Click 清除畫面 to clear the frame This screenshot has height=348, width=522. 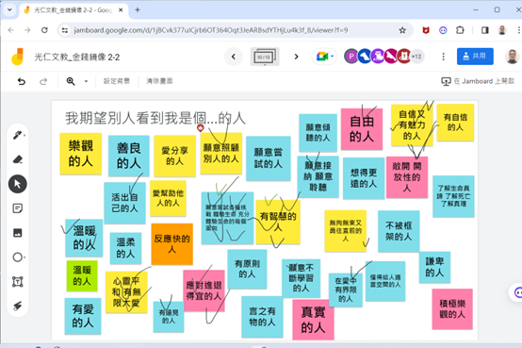159,81
